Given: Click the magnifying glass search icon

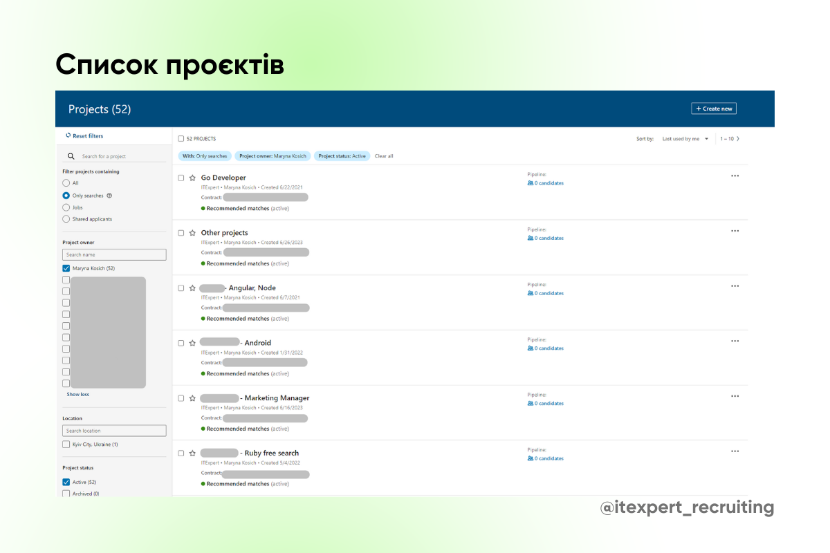Looking at the screenshot, I should pyautogui.click(x=71, y=156).
